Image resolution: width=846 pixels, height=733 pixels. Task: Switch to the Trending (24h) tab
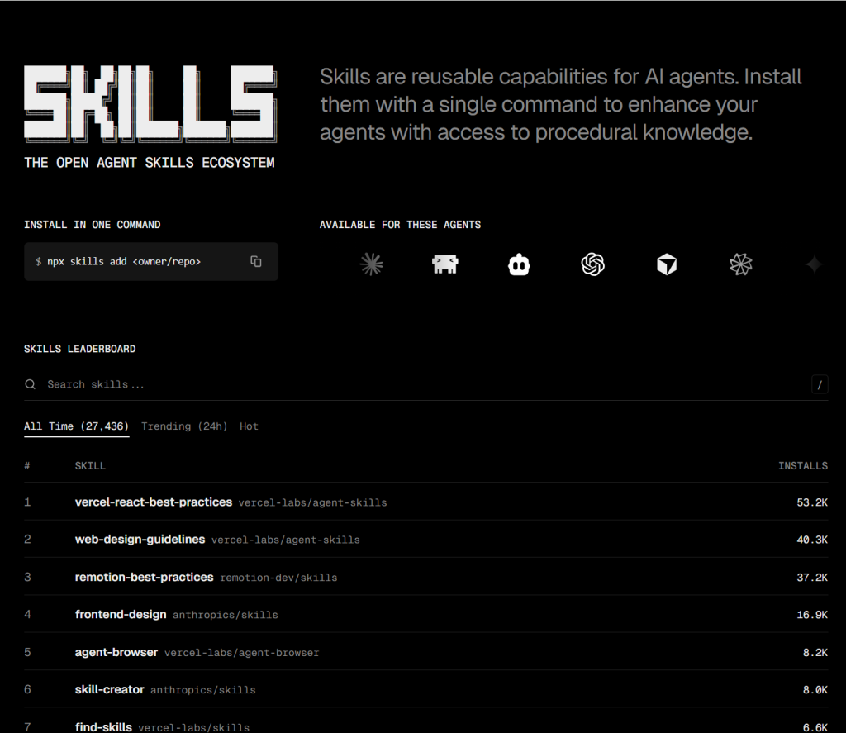pyautogui.click(x=184, y=426)
